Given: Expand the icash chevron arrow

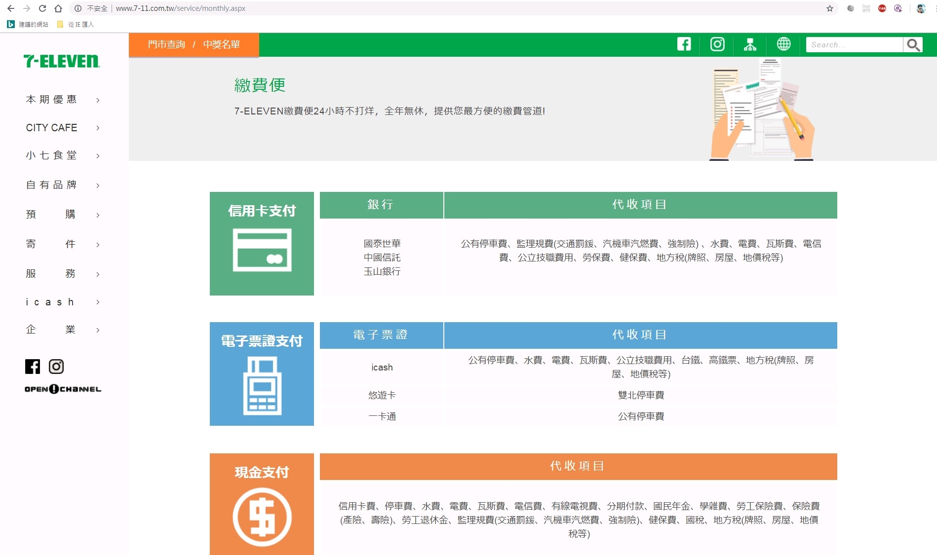Looking at the screenshot, I should coord(98,302).
